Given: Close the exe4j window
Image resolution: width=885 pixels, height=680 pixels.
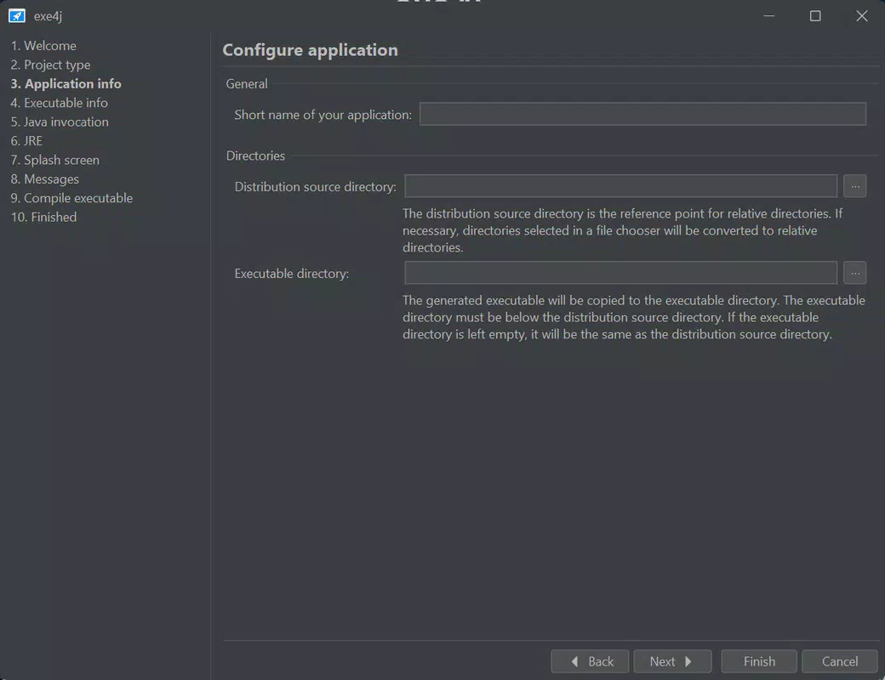Looking at the screenshot, I should pos(862,16).
